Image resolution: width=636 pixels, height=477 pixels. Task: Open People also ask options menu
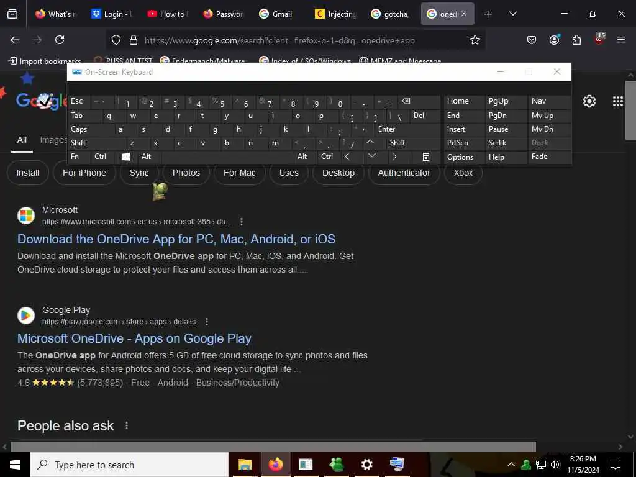(x=127, y=425)
